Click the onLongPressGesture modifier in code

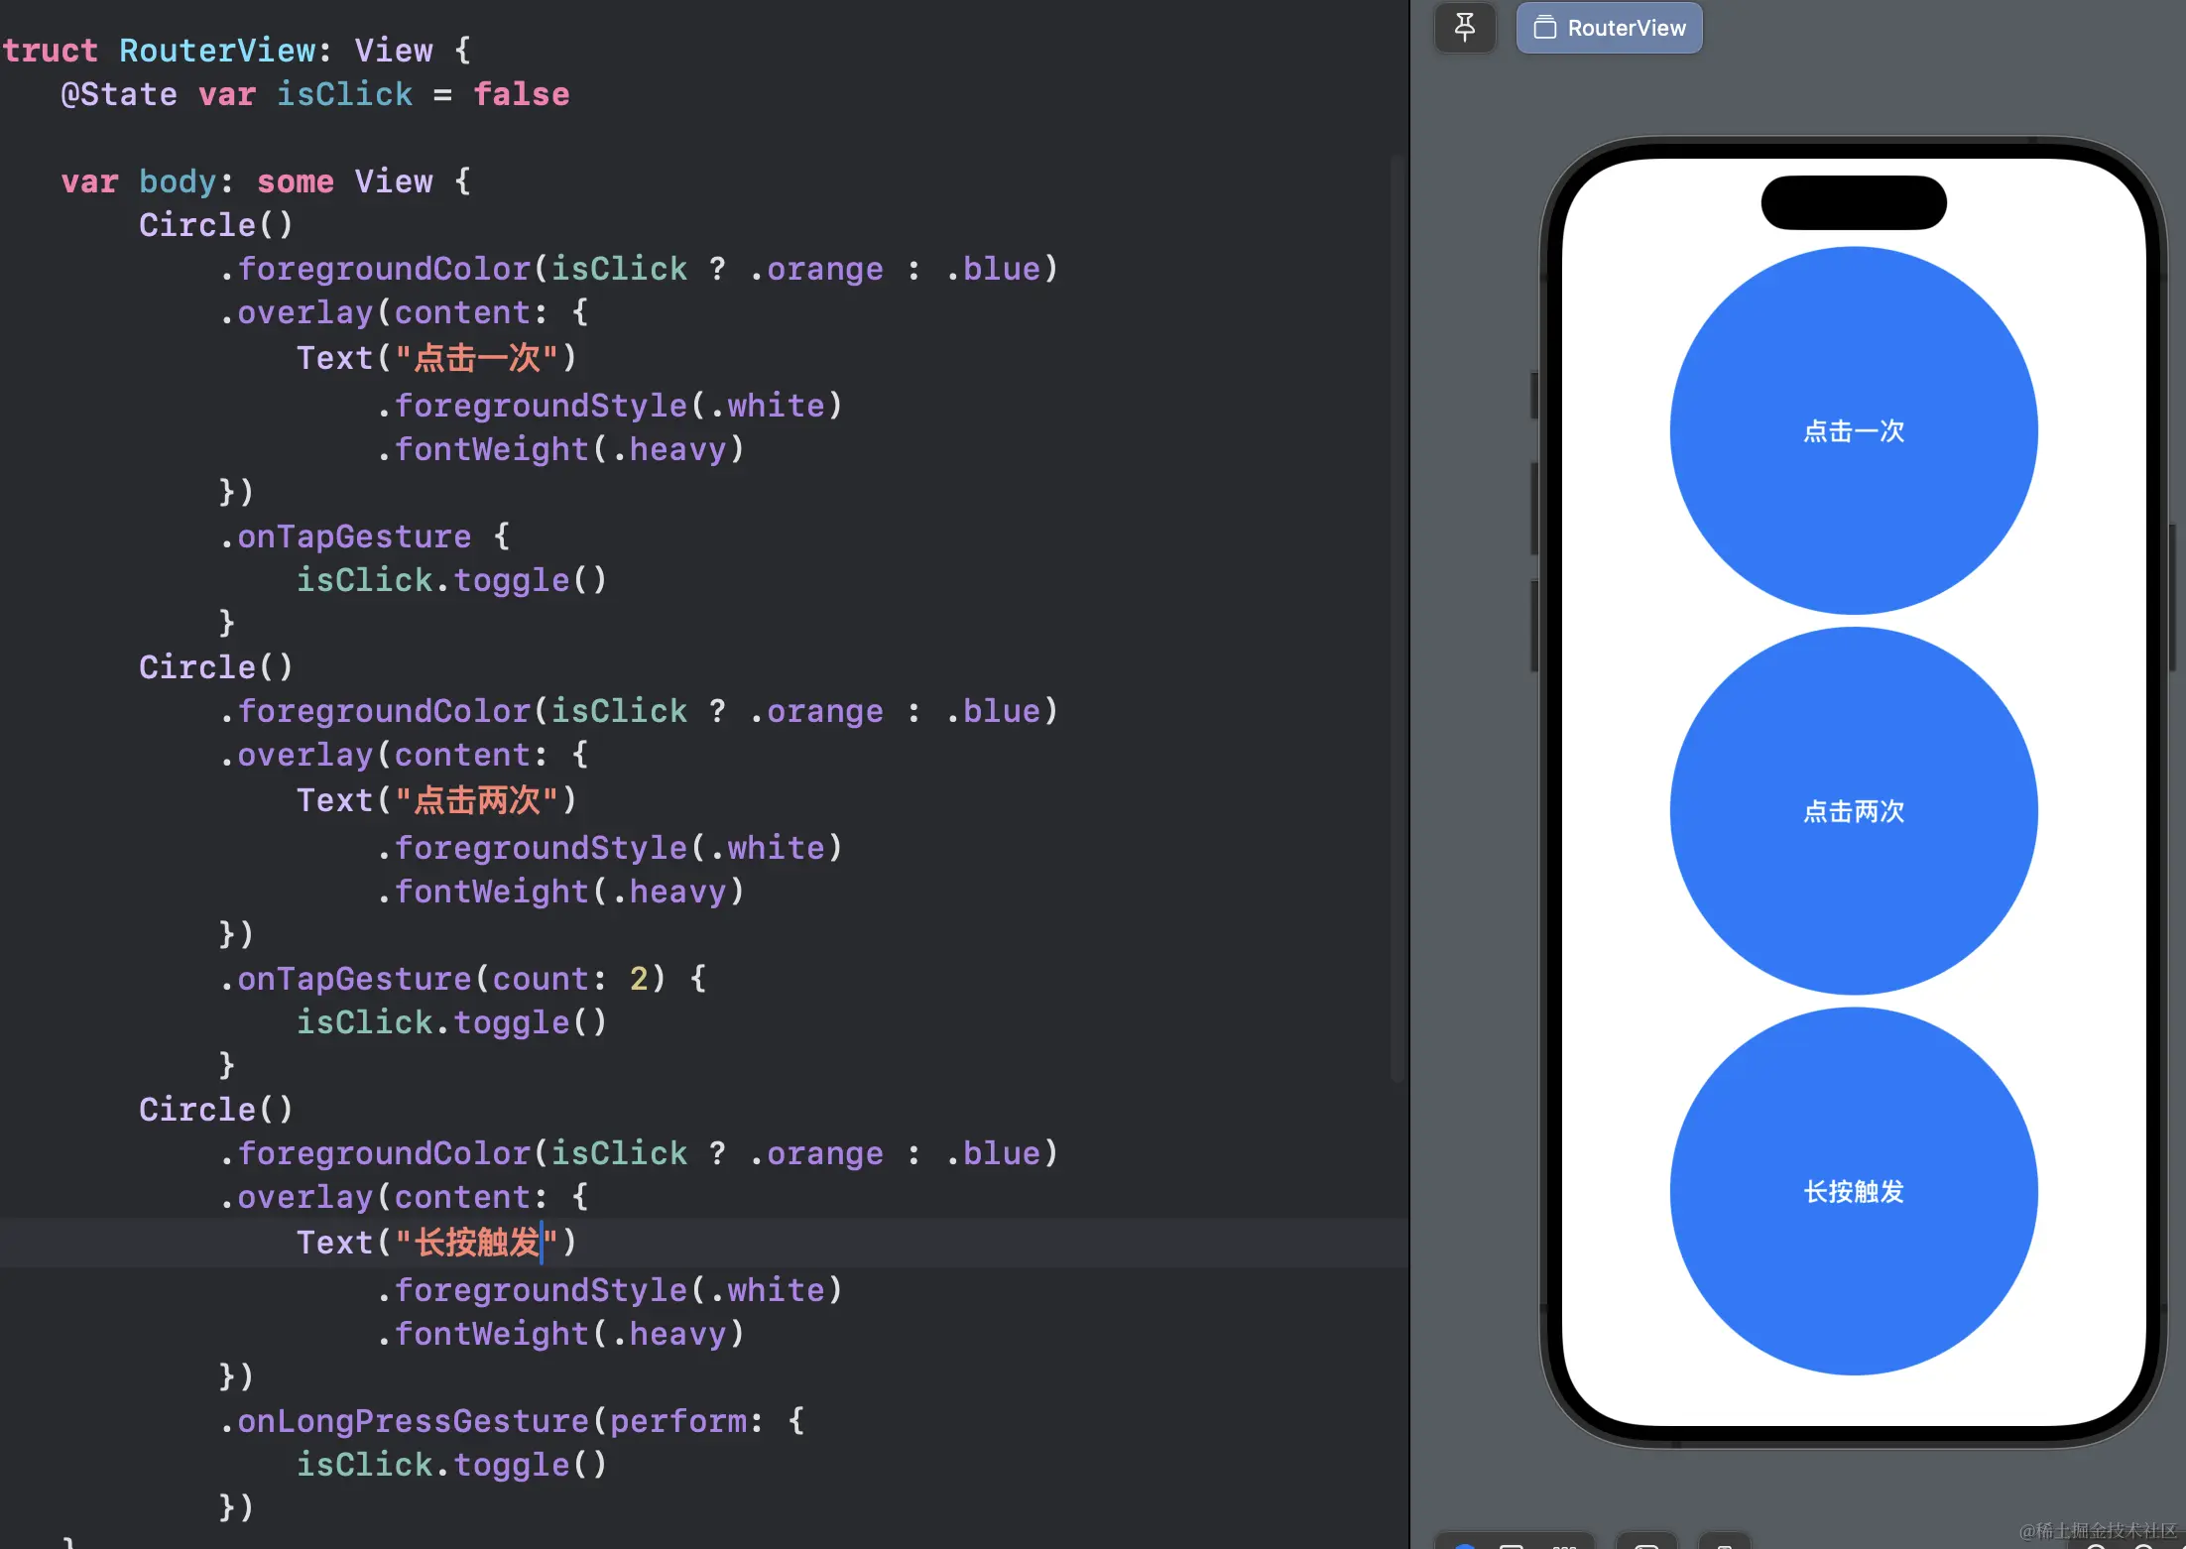(x=414, y=1421)
